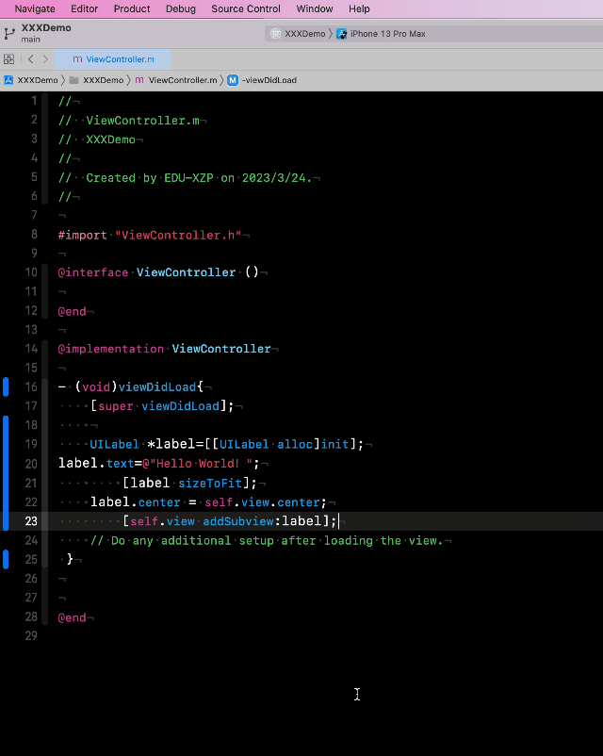Click the folder icon in breadcrumb bar
The width and height of the screenshot is (603, 756).
coord(73,80)
